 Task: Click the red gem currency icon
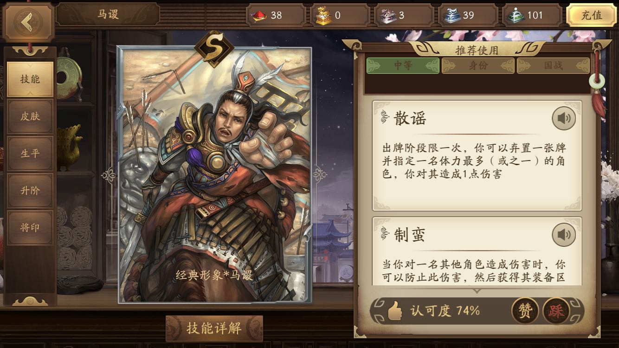[259, 15]
